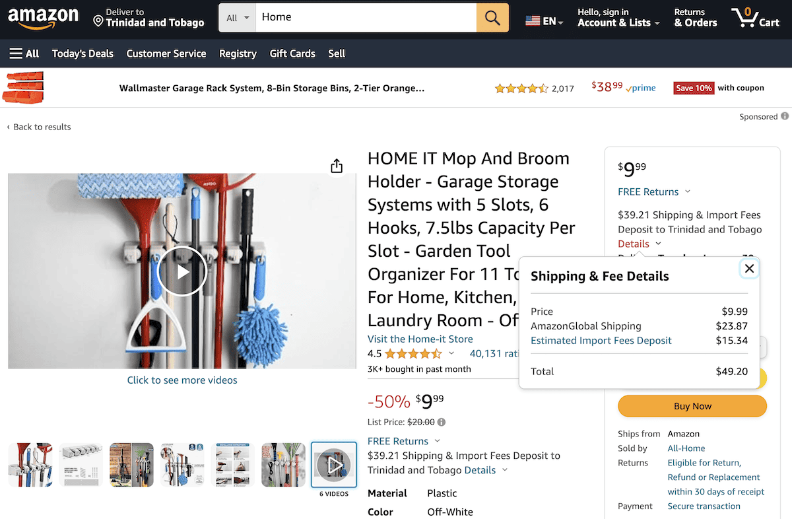The width and height of the screenshot is (792, 519).
Task: Click the Amazon logo
Action: [x=43, y=18]
